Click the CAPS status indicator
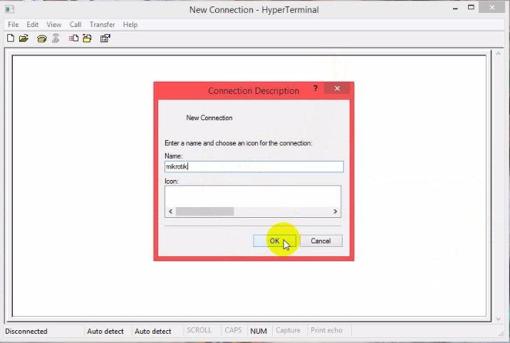Viewport: 510px width, 343px height. [x=233, y=330]
